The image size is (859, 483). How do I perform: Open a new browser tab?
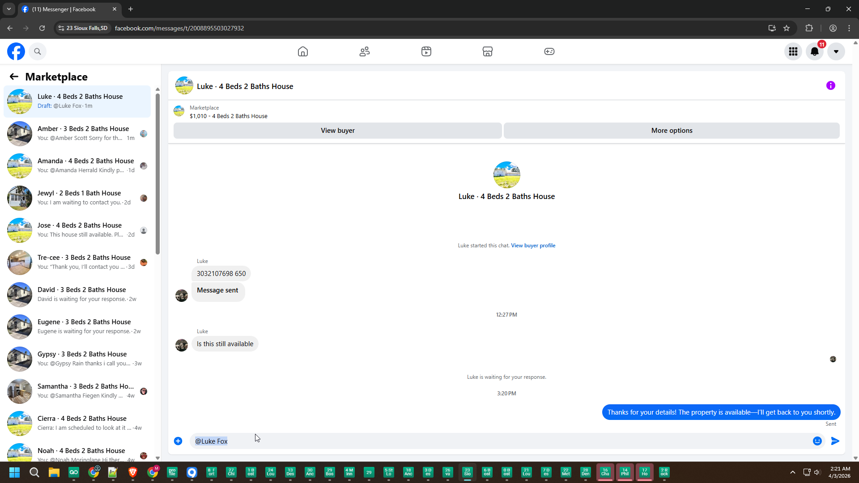131,9
